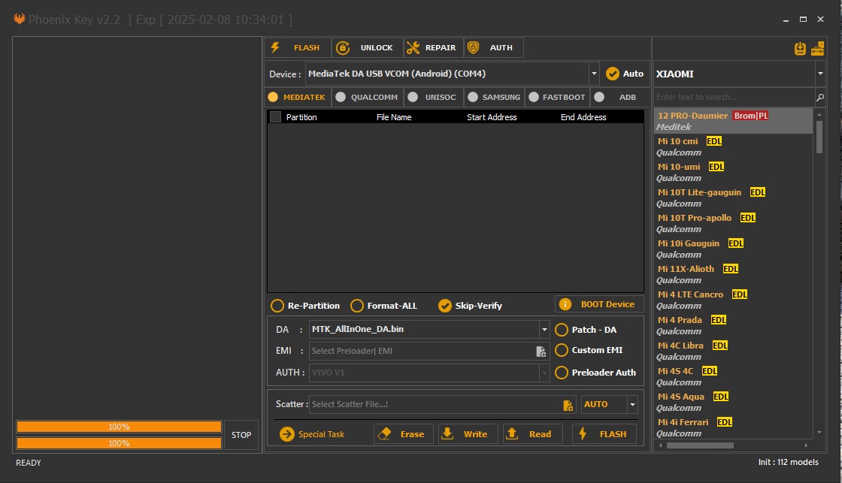This screenshot has width=842, height=483.
Task: Click the BOOT Device info icon
Action: pos(566,304)
